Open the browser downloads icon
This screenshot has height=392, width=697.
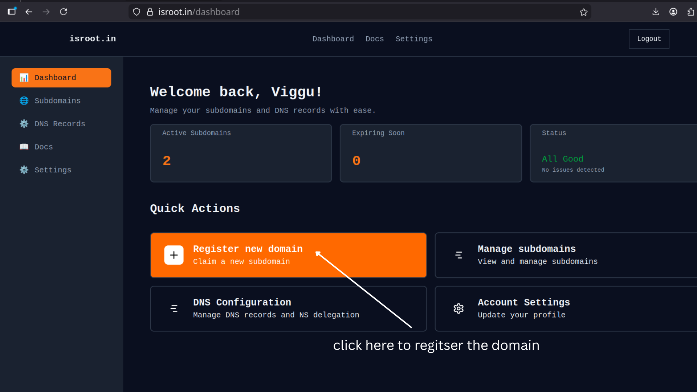point(656,12)
